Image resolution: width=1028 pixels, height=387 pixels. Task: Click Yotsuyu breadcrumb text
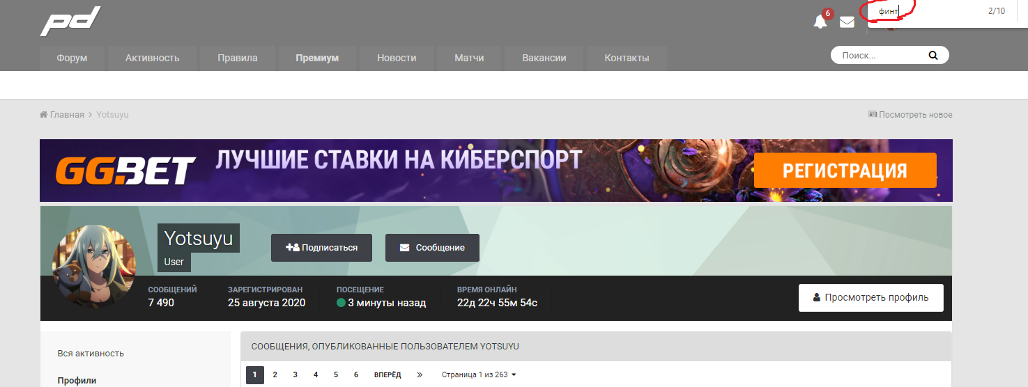tap(112, 114)
